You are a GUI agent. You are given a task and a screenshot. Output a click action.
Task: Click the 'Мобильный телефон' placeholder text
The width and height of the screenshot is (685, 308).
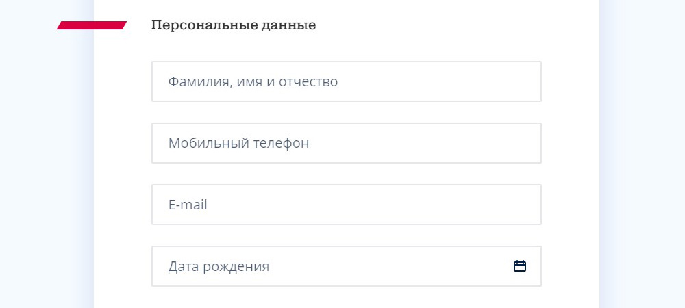238,144
